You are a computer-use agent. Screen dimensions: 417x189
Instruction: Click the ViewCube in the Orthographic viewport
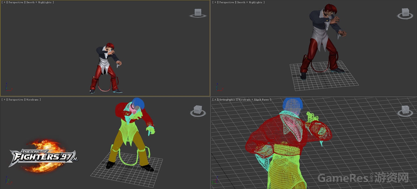click(405, 110)
